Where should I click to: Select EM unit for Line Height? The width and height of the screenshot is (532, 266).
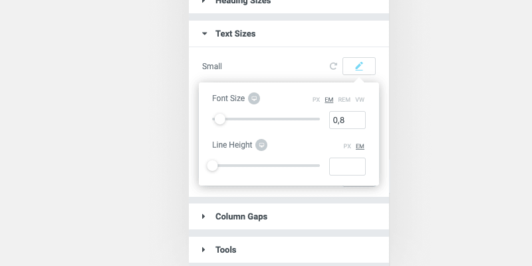coord(360,146)
